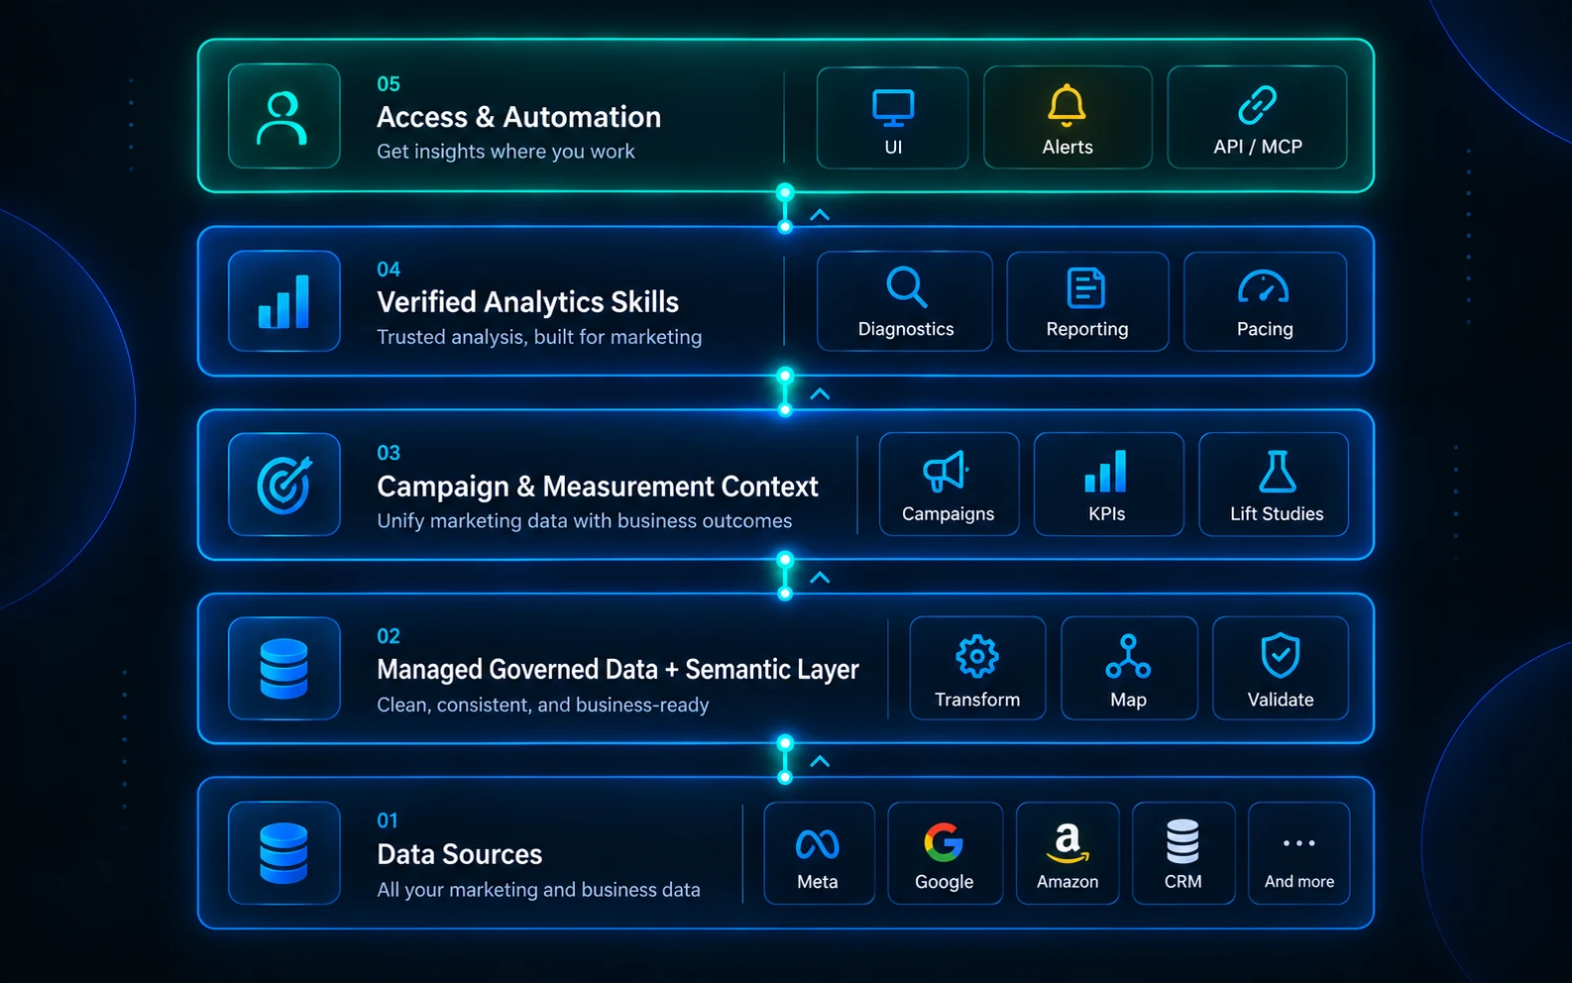Select the UI monitor tile
Image resolution: width=1572 pixels, height=983 pixels.
click(x=892, y=118)
